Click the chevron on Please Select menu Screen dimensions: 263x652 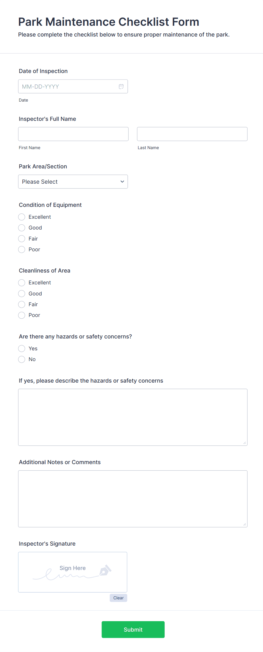click(122, 181)
